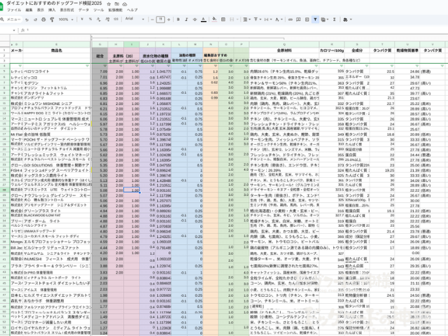Screen dimensions: 448x336
Task: Click the print icon
Action: click(x=43, y=20)
